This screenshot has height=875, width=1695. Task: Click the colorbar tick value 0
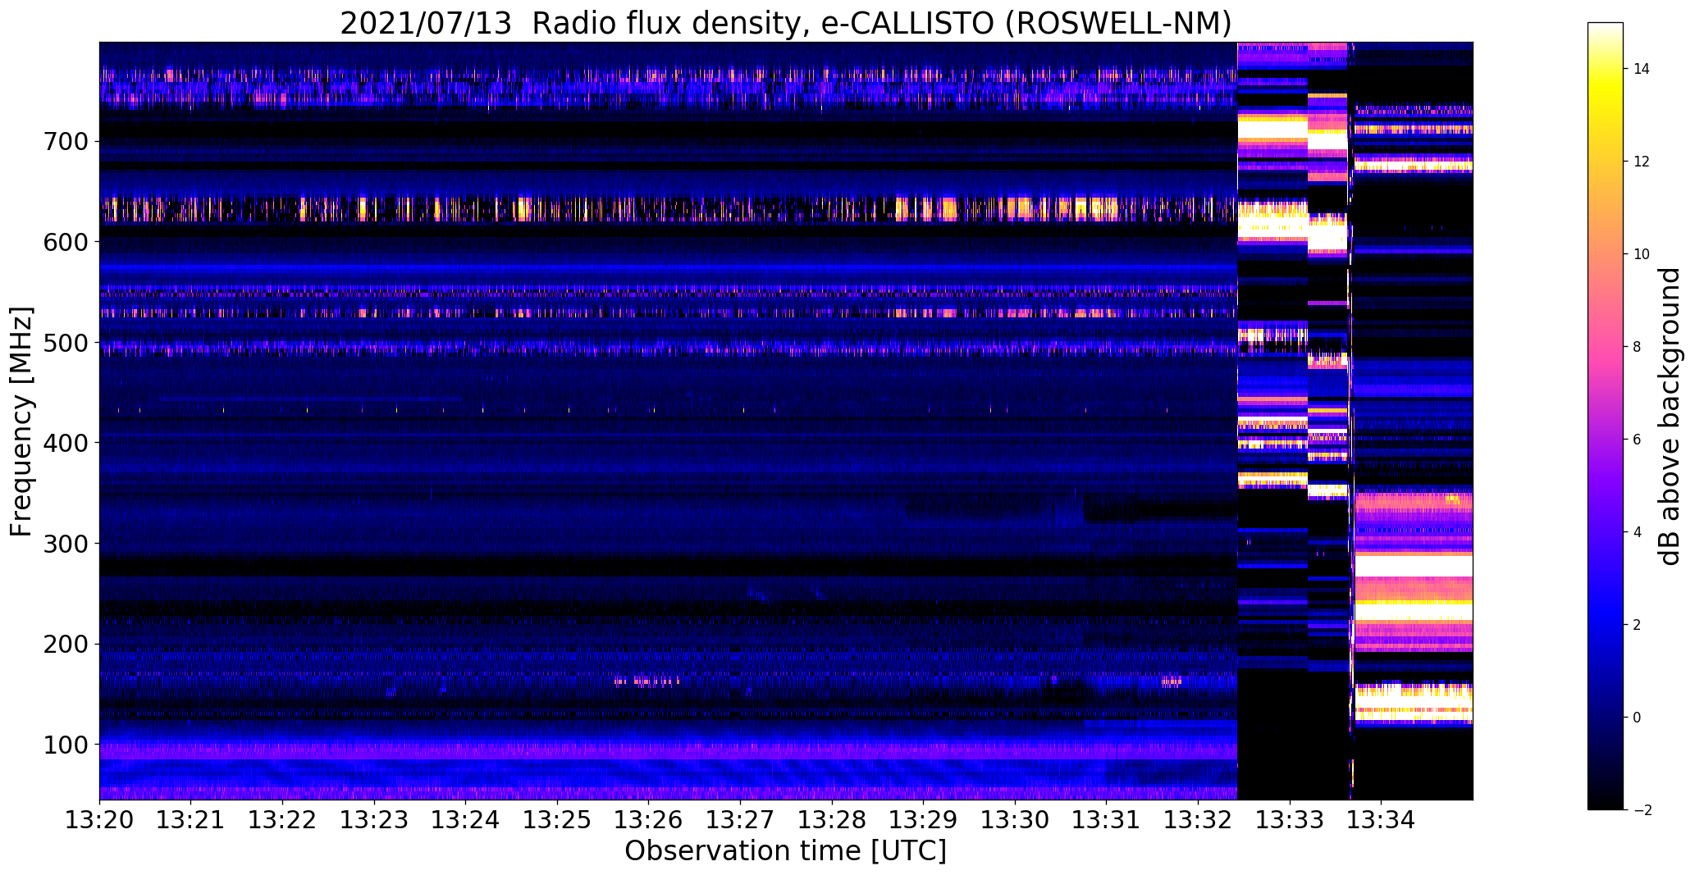1638,718
